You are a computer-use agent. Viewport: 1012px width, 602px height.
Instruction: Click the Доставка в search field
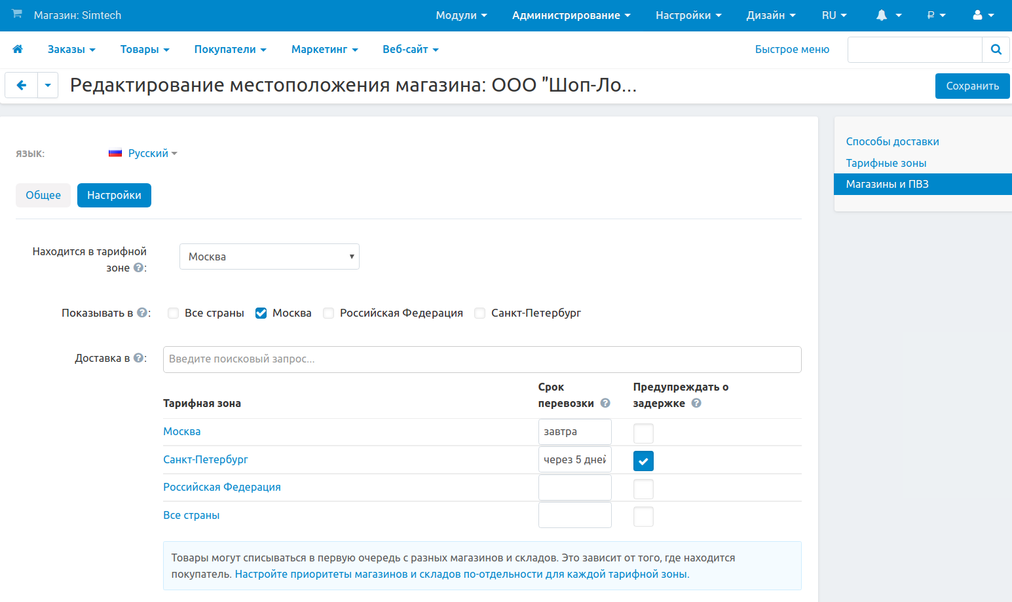click(x=481, y=359)
